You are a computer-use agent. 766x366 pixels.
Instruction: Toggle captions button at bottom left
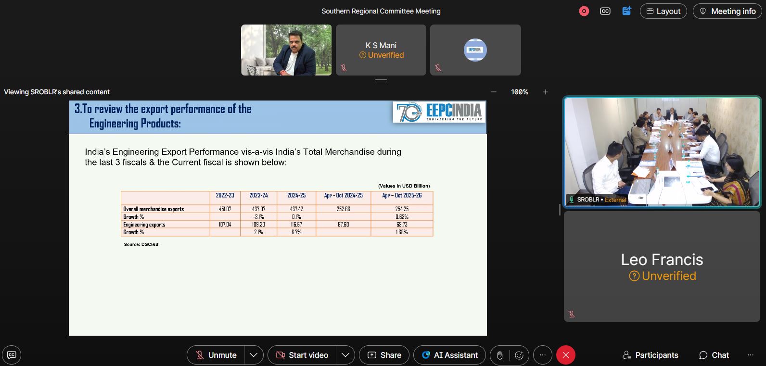point(12,355)
